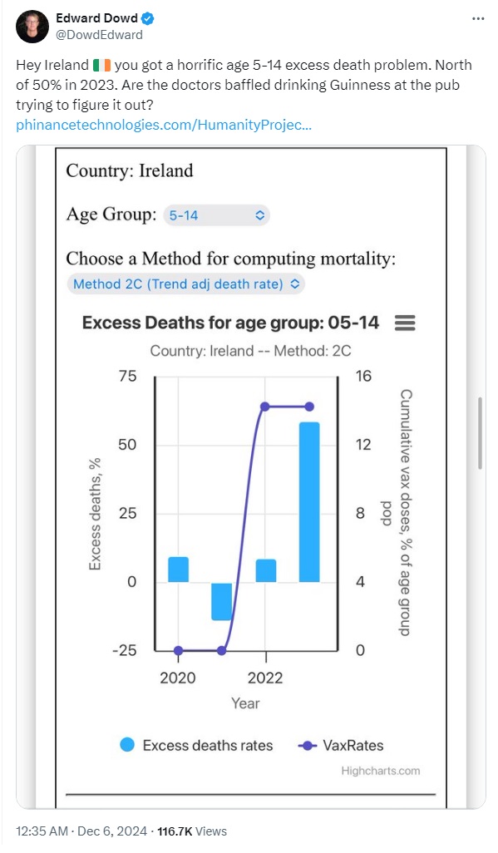
Task: Open the Highcharts hamburger menu icon
Action: pyautogui.click(x=404, y=323)
